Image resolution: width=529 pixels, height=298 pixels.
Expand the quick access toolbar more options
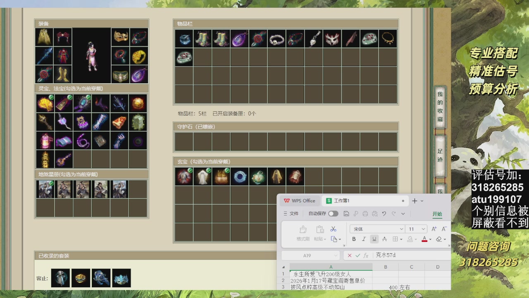tap(403, 214)
